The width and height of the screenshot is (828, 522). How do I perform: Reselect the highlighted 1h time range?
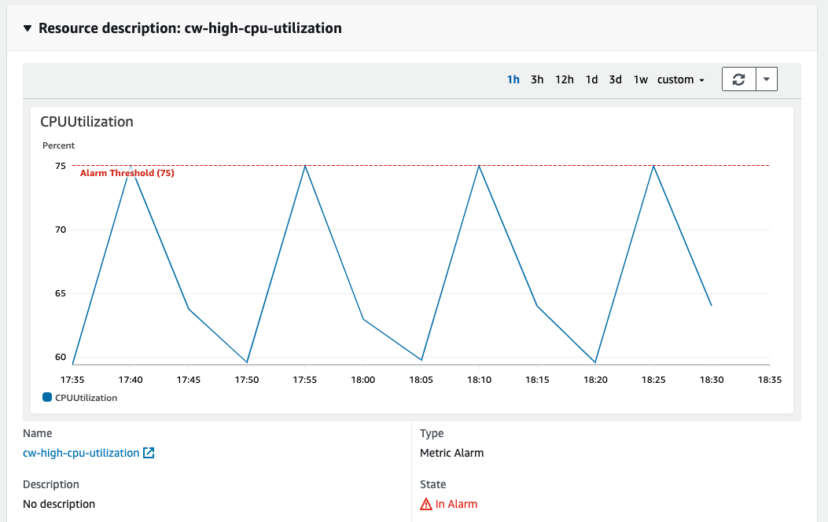[x=513, y=79]
